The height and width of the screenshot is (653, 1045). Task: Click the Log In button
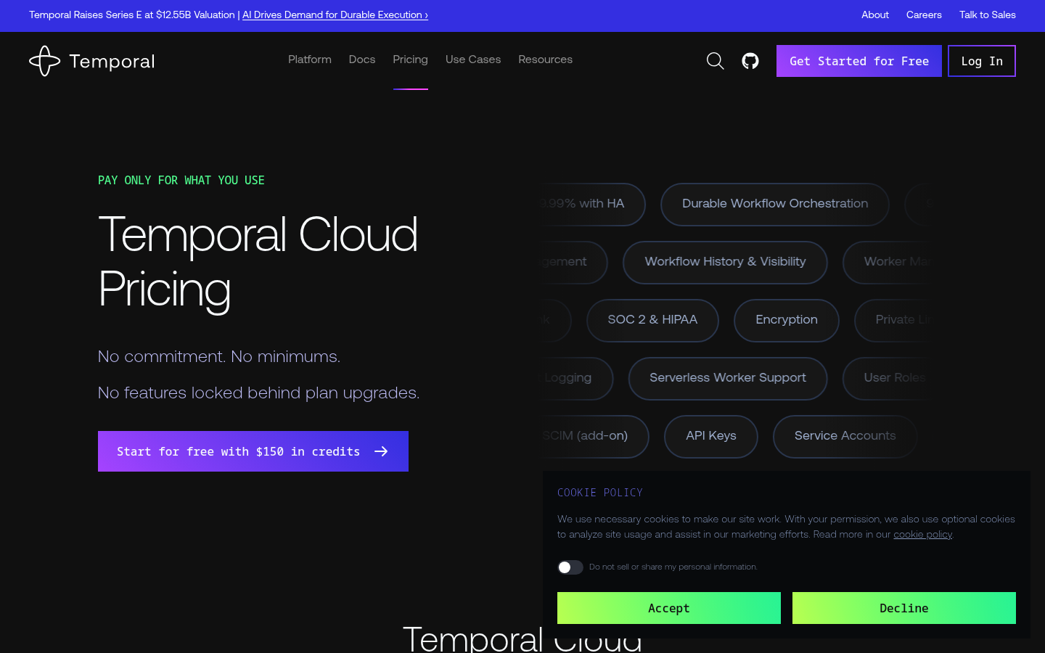point(982,61)
